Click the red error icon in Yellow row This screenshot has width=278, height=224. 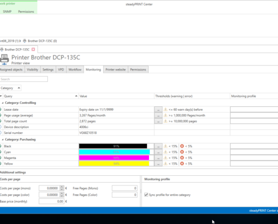pos(182,164)
